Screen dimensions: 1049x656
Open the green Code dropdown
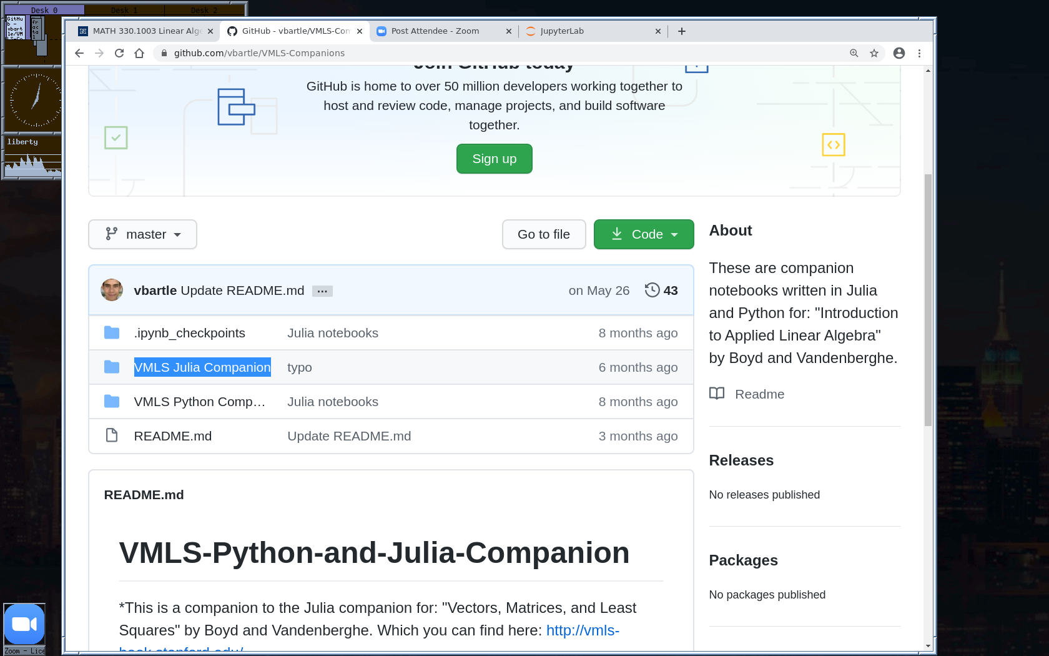(644, 234)
